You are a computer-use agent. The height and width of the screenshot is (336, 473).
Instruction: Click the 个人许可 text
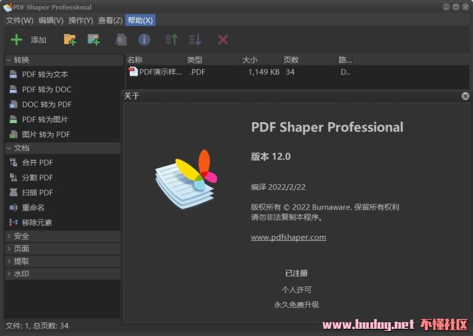pos(296,290)
